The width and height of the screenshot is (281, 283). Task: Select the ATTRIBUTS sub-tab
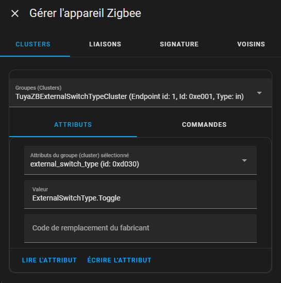[73, 125]
